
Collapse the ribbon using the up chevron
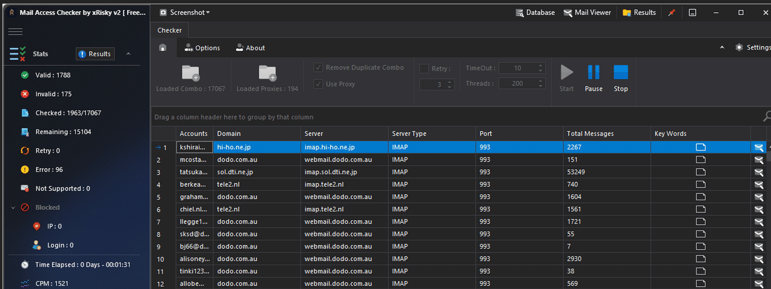pyautogui.click(x=721, y=48)
